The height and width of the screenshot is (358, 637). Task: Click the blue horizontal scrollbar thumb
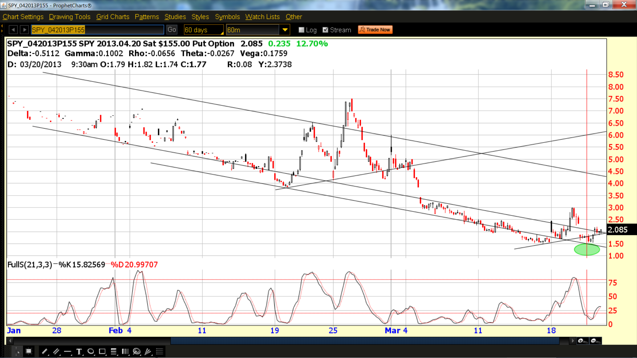tap(365, 341)
